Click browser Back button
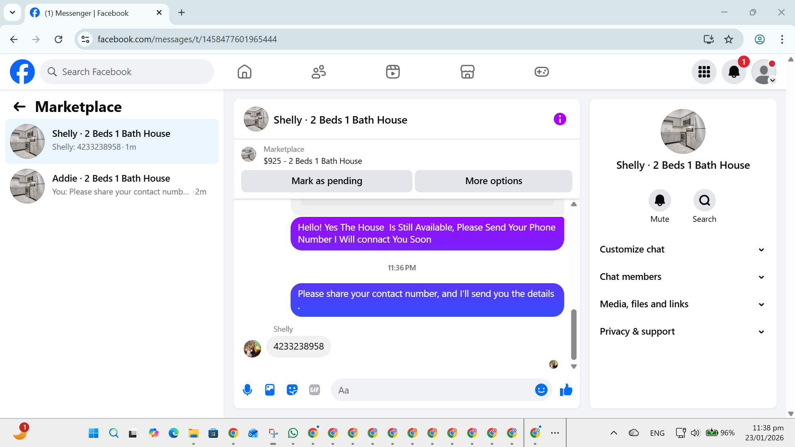Viewport: 795px width, 447px height. point(14,39)
